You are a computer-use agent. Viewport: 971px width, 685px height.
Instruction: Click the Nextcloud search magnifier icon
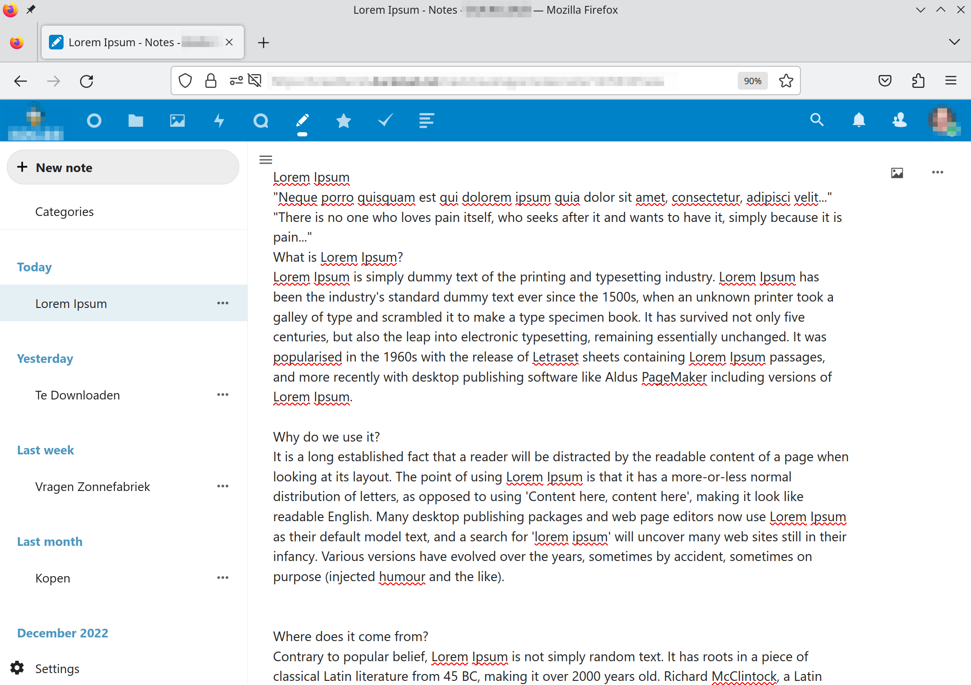pos(817,120)
